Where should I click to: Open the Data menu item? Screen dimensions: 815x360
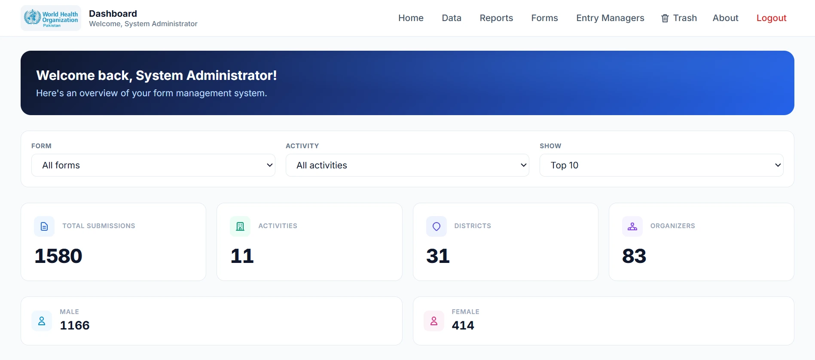click(x=452, y=18)
